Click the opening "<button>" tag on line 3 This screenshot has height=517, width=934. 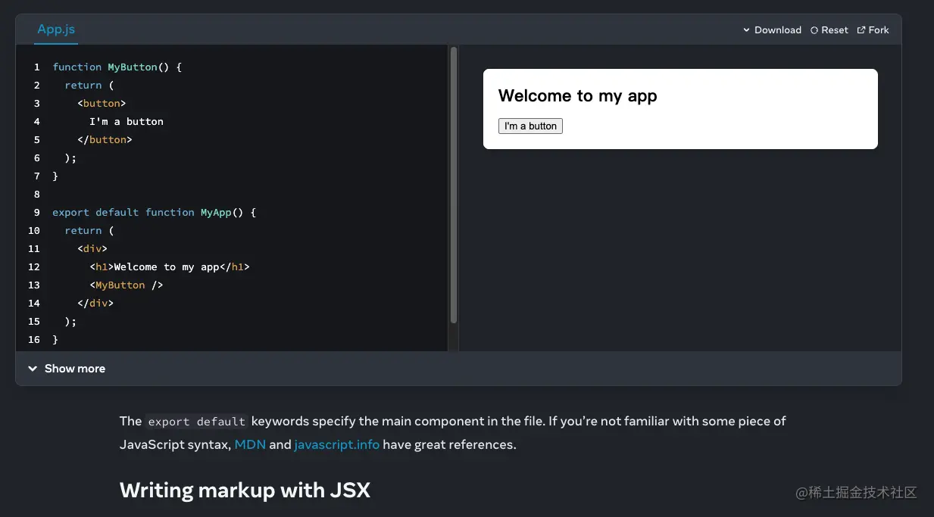pyautogui.click(x=102, y=103)
